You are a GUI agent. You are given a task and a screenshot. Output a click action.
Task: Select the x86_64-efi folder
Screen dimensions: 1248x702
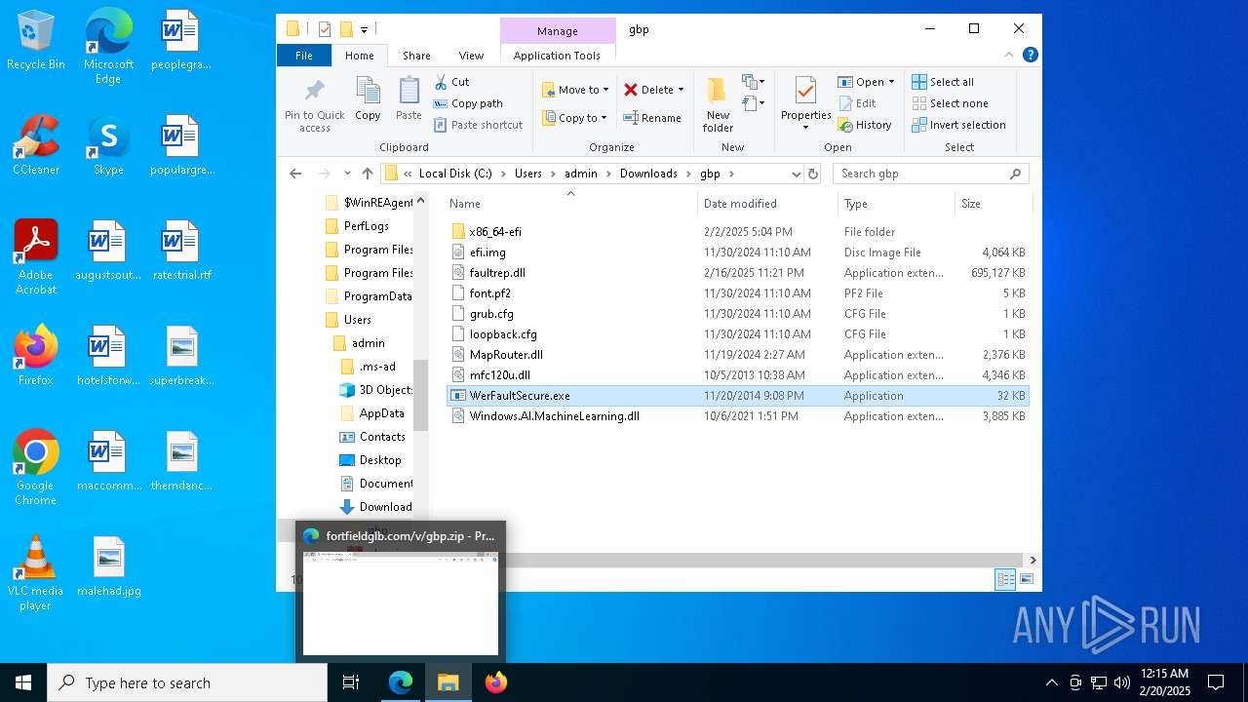[495, 232]
